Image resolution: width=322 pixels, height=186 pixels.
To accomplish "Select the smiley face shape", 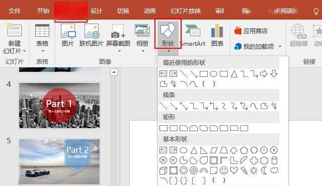I will click(x=224, y=170).
